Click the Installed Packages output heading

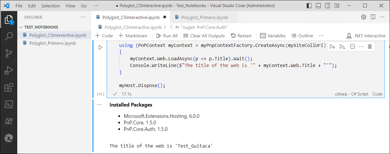[131, 105]
